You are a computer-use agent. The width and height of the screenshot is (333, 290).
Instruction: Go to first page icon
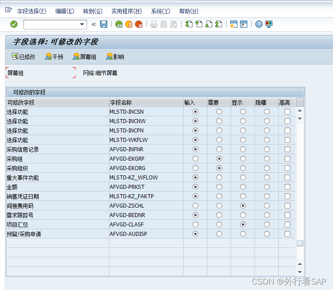coord(189,24)
